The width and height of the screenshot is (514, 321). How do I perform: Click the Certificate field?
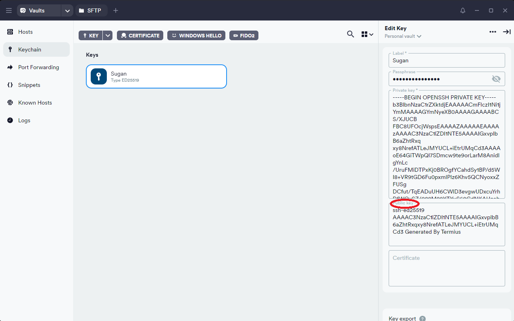pos(447,268)
